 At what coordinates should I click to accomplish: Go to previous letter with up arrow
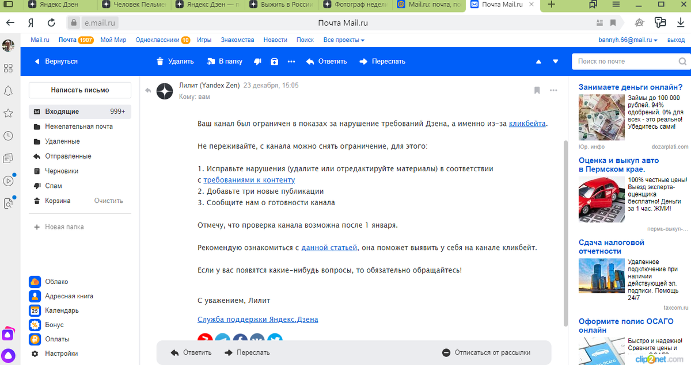coord(539,62)
